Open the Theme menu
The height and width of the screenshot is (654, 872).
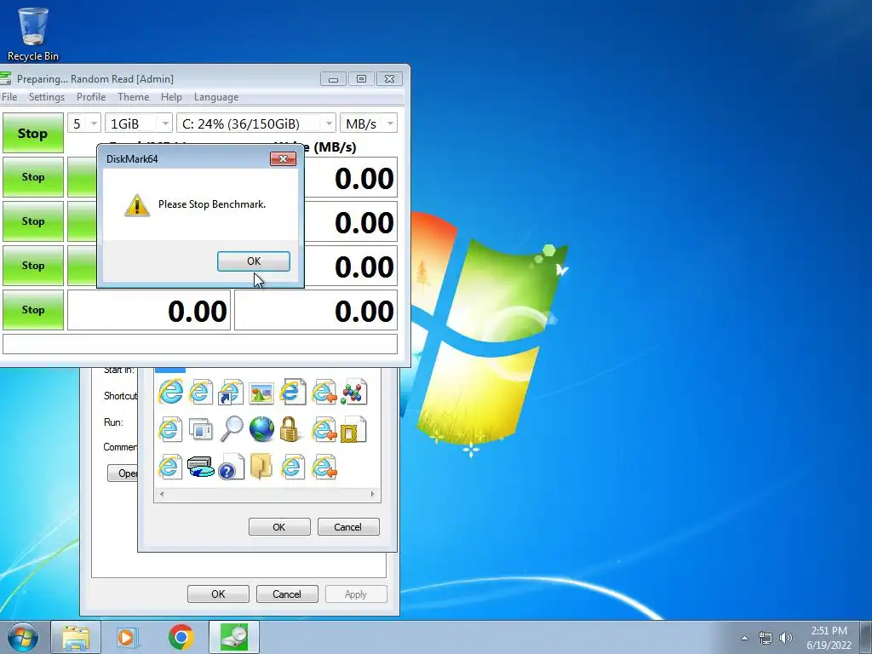click(133, 97)
